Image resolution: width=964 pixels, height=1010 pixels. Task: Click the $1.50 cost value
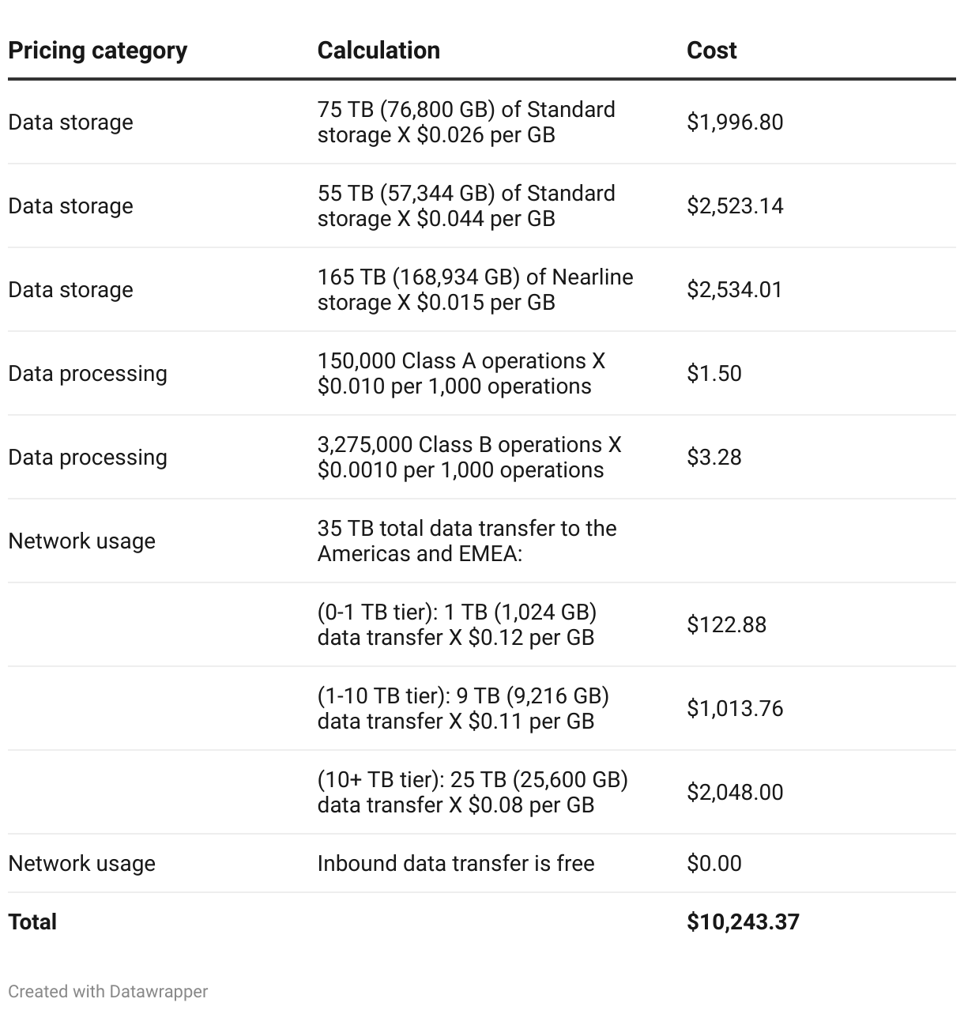click(714, 374)
